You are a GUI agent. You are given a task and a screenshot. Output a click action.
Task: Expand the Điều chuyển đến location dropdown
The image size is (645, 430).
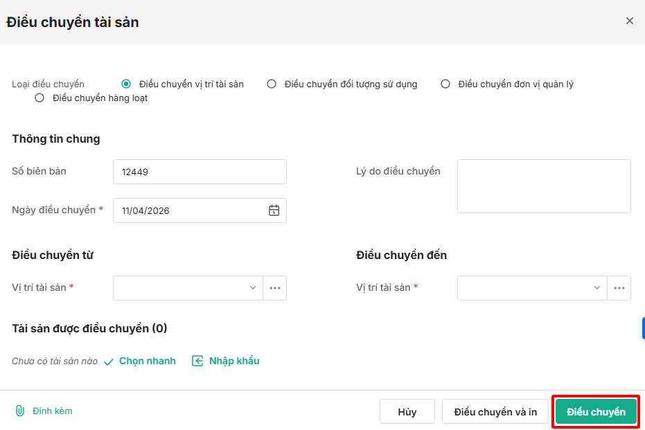pyautogui.click(x=532, y=288)
